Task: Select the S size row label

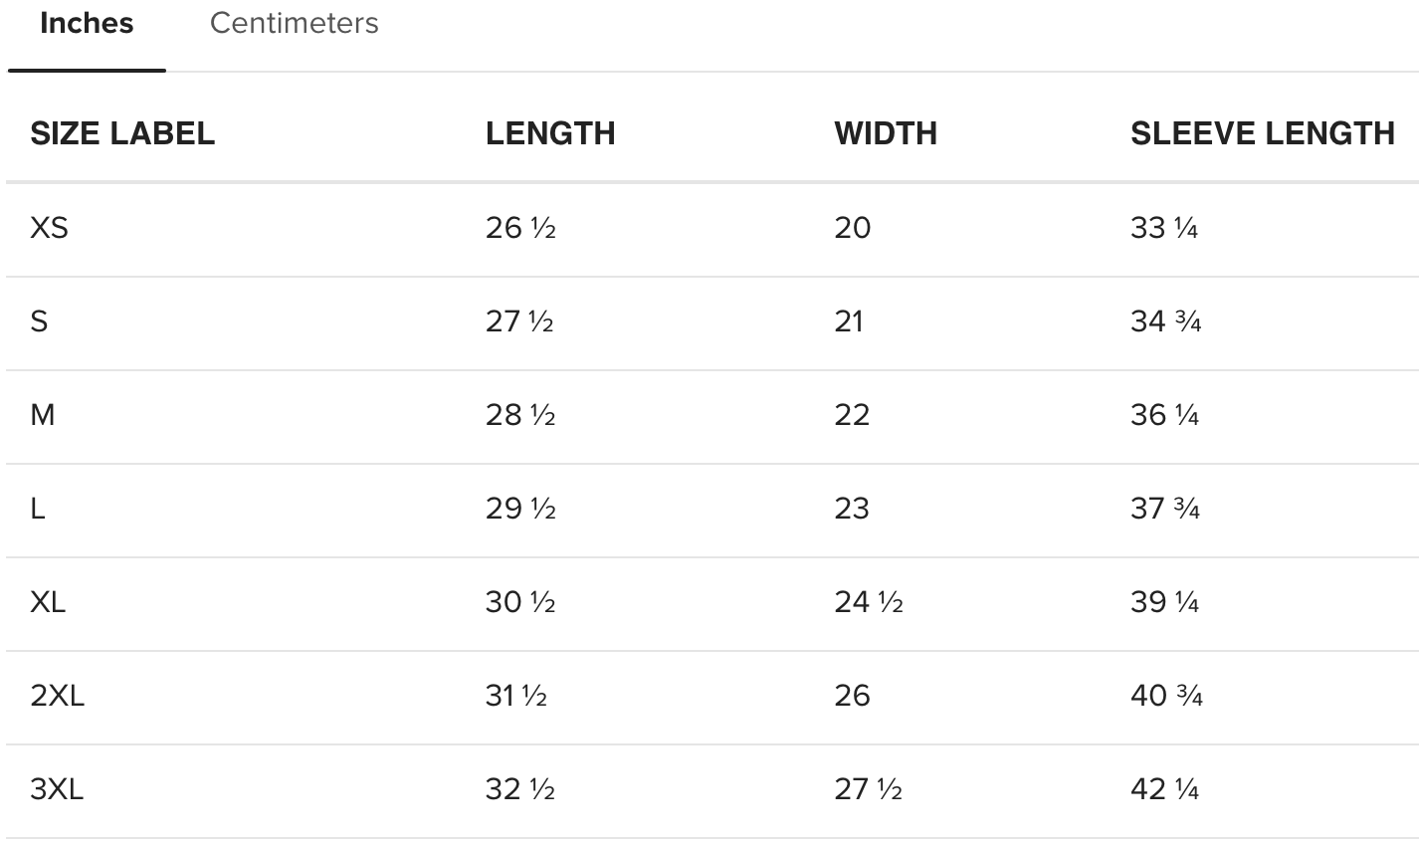Action: pyautogui.click(x=40, y=321)
